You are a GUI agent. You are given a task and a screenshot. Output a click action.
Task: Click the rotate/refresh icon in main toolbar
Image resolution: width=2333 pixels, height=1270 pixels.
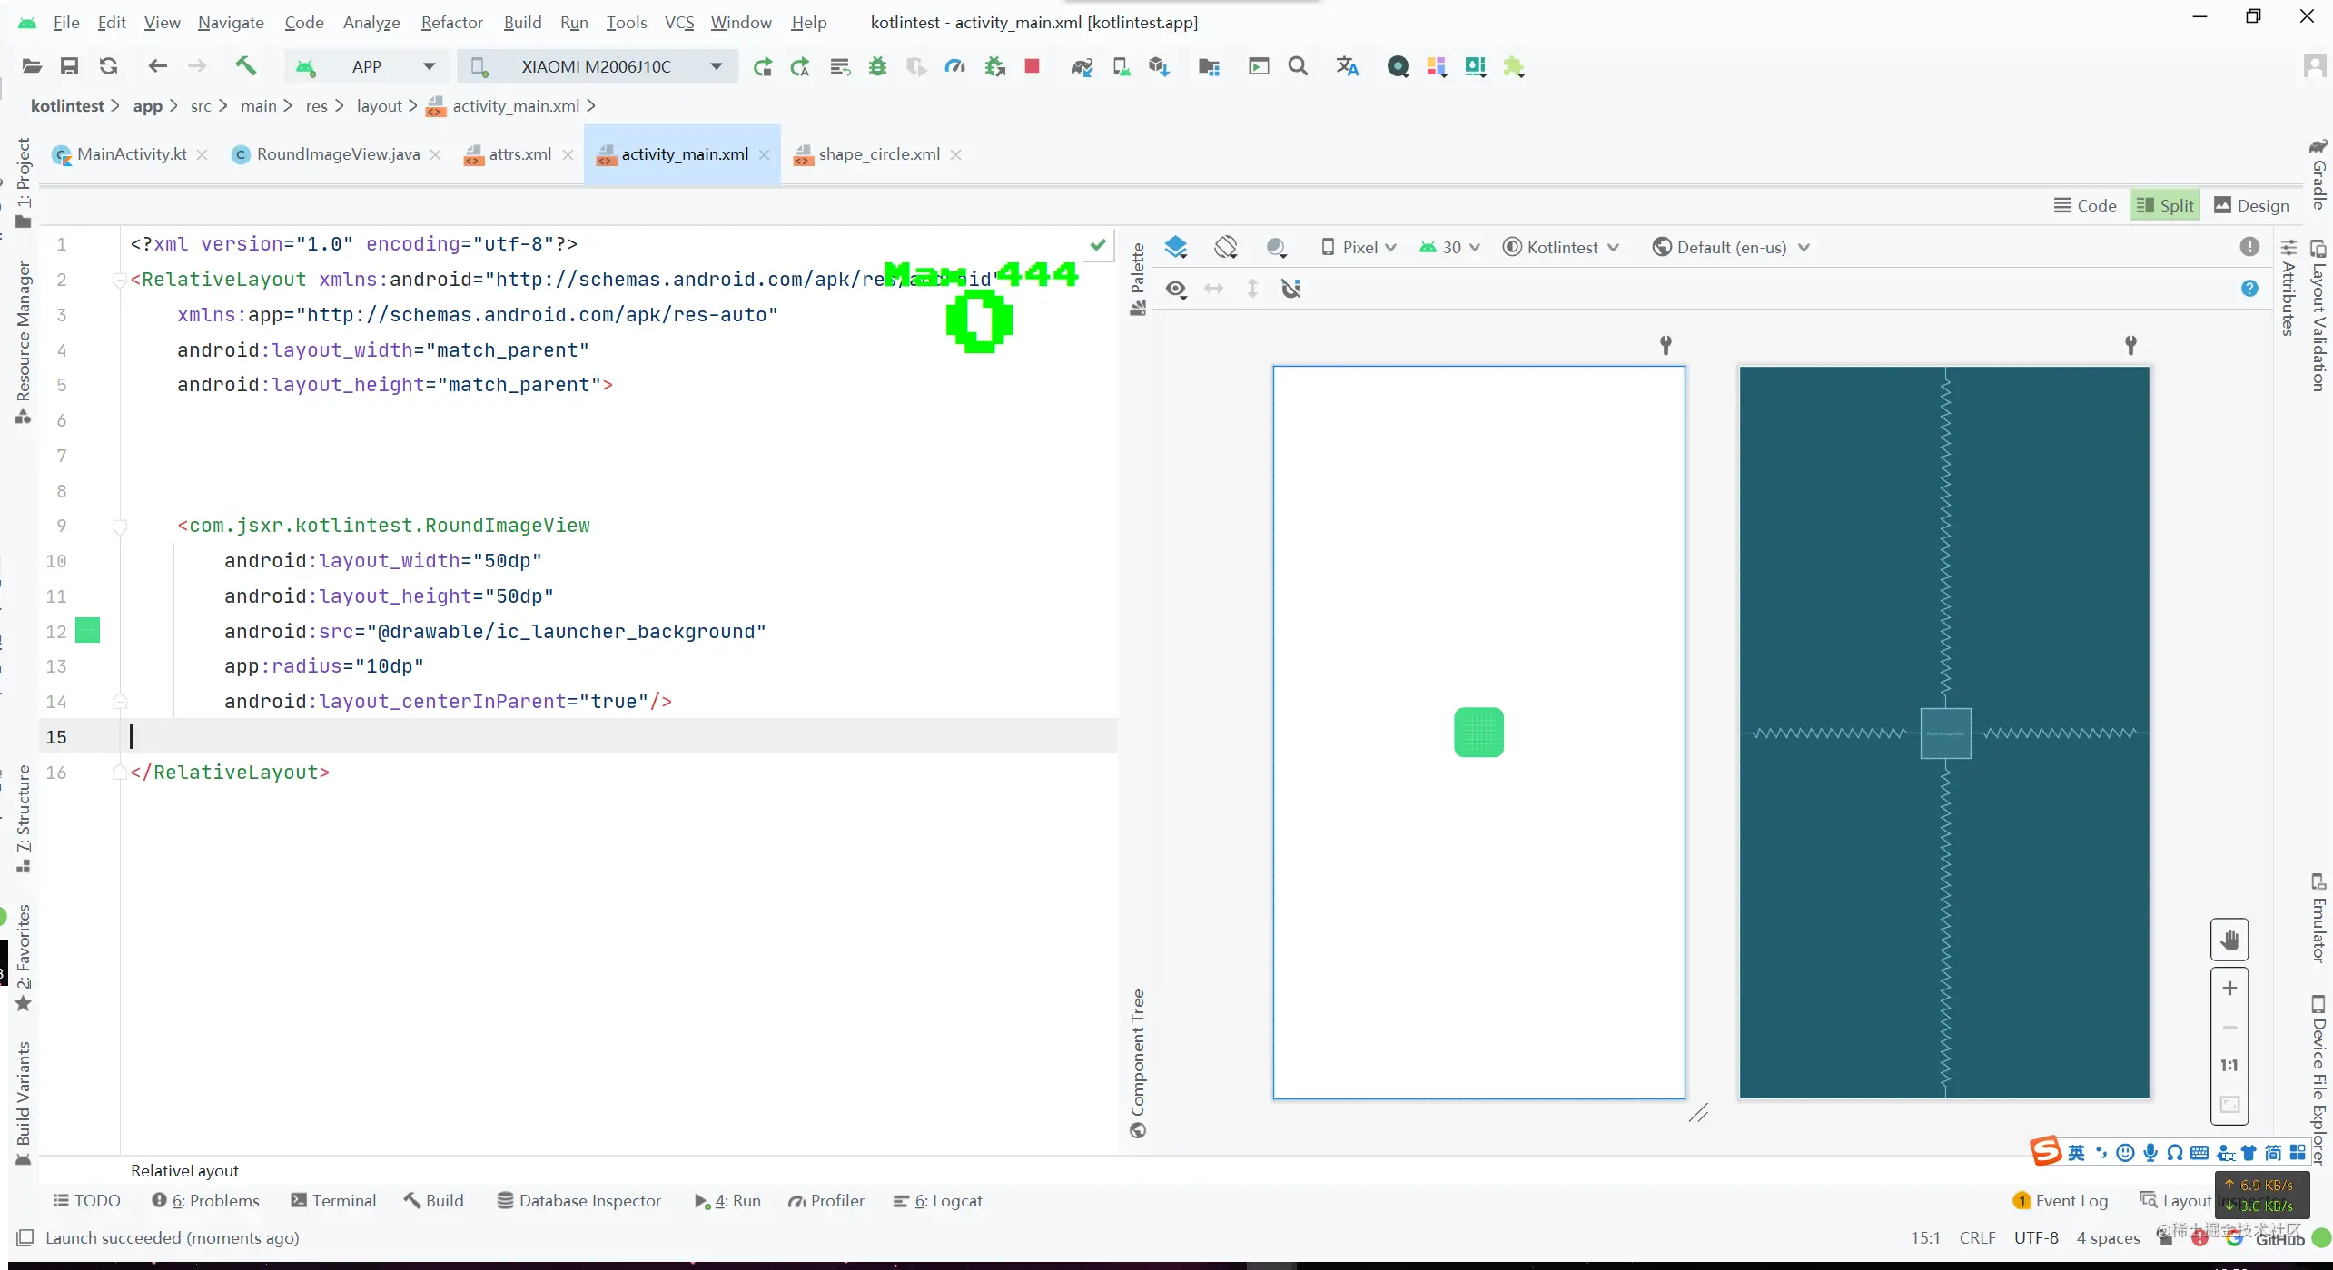tap(108, 65)
